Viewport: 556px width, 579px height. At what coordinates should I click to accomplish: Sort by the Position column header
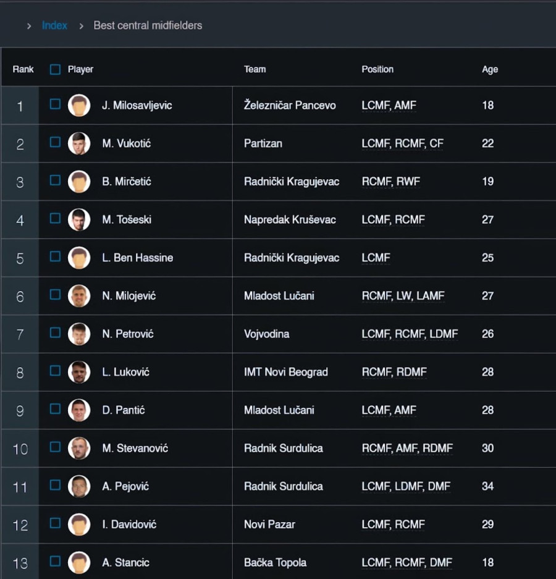pyautogui.click(x=377, y=69)
